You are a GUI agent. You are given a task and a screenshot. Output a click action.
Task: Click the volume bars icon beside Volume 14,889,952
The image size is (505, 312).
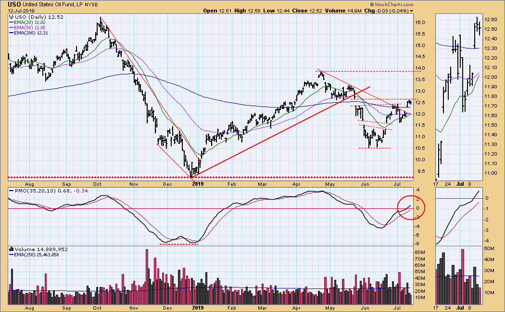11,249
